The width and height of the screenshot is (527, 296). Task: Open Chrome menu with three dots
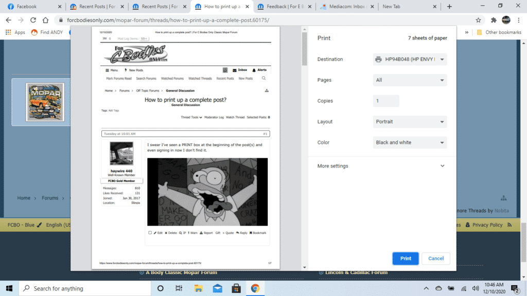[x=519, y=20]
